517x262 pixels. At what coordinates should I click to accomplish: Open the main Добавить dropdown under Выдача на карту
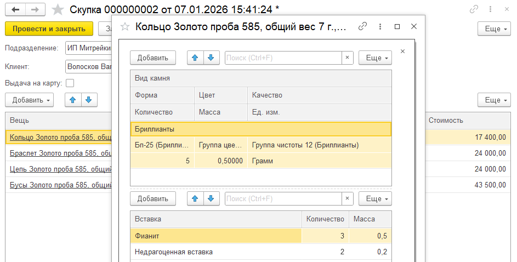29,100
